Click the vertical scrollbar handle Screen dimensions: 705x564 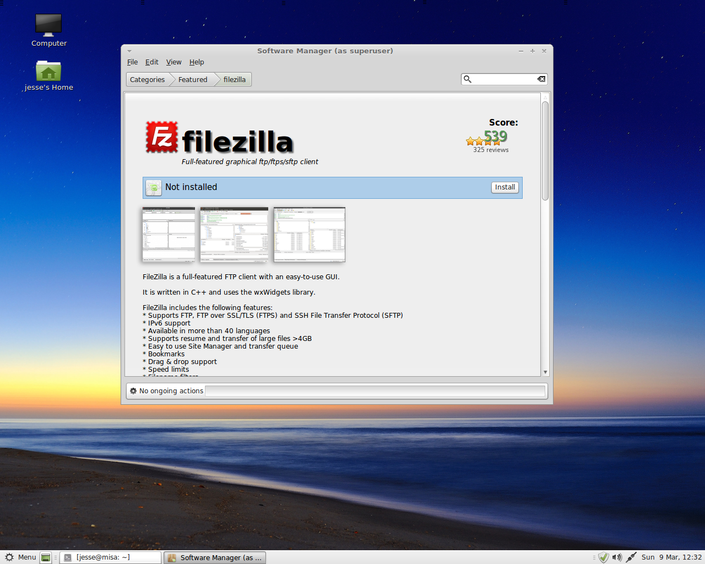(x=545, y=151)
